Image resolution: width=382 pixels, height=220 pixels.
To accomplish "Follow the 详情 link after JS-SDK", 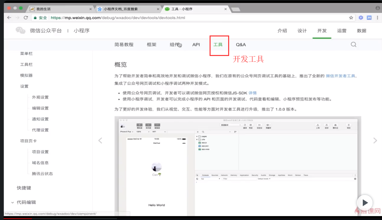I will click(x=252, y=93).
